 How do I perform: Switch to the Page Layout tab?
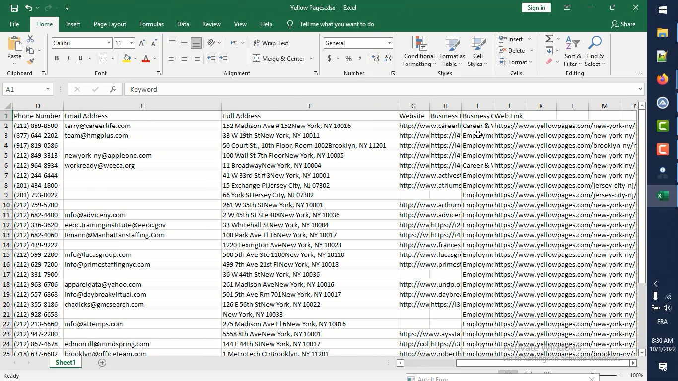(x=110, y=24)
